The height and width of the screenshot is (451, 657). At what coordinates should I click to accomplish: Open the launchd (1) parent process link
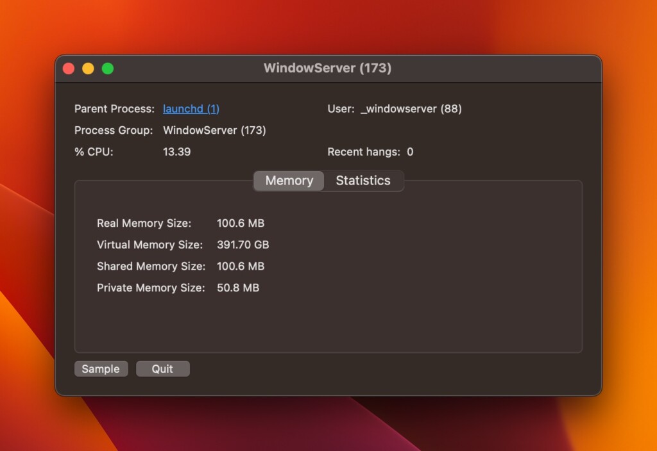191,109
